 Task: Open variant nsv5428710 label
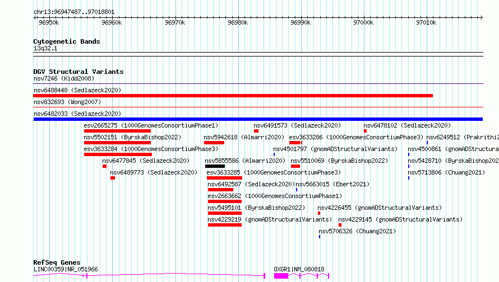point(453,161)
